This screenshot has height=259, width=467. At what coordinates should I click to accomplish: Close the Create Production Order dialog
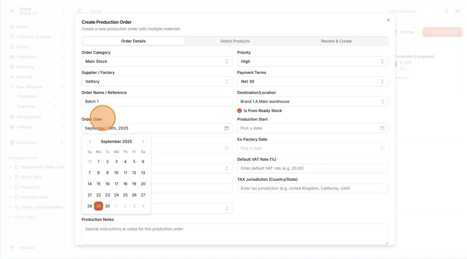[x=388, y=20]
